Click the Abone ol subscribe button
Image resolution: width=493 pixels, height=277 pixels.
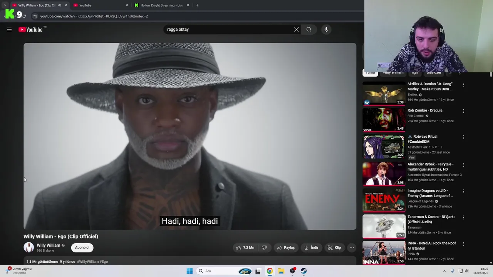click(82, 248)
